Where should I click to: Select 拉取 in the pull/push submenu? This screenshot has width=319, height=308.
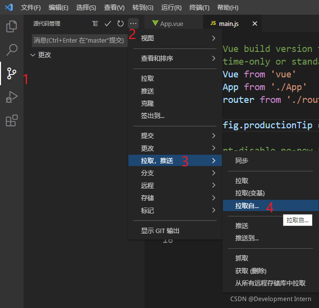[270, 181]
